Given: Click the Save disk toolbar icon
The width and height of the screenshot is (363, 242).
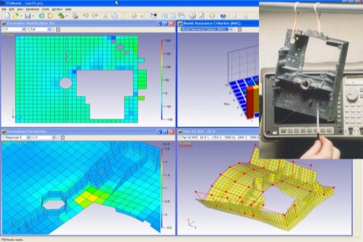Looking at the screenshot, I should click(x=28, y=16).
